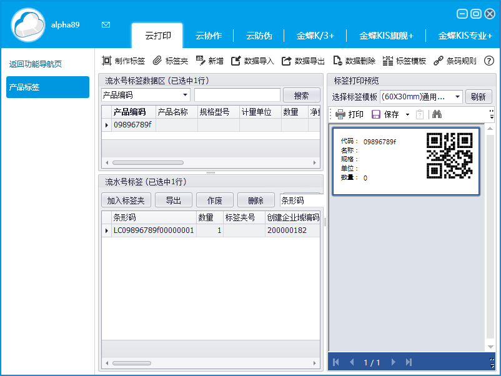Open preview toolbar overflow options
This screenshot has height=376, width=501.
(x=492, y=114)
